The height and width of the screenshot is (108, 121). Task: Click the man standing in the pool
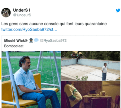coord(104,72)
